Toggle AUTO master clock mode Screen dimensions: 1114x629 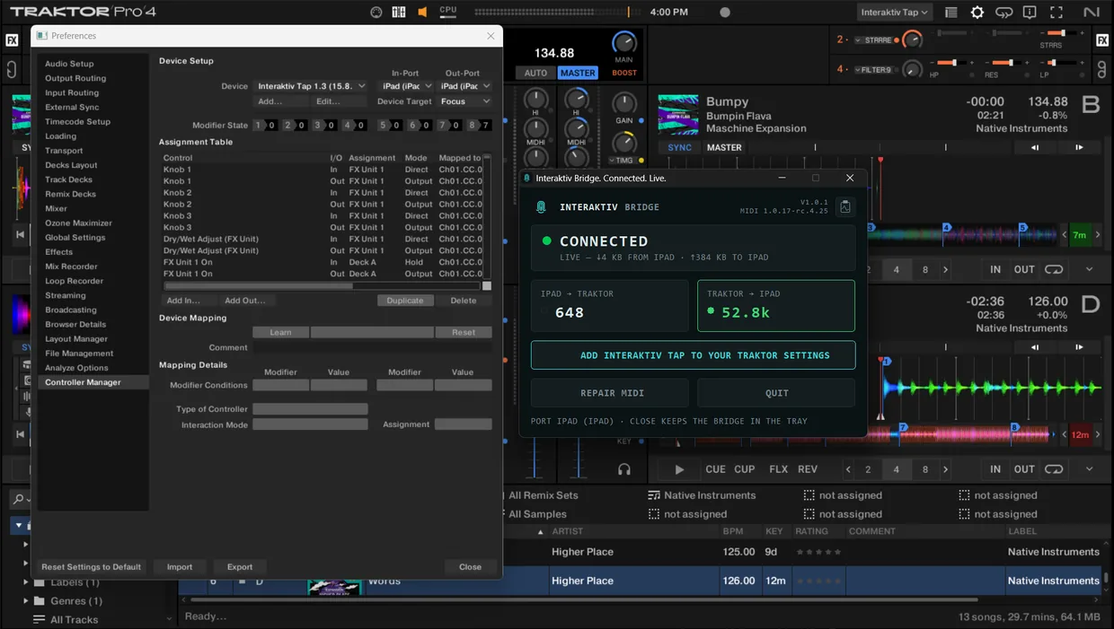pyautogui.click(x=535, y=73)
